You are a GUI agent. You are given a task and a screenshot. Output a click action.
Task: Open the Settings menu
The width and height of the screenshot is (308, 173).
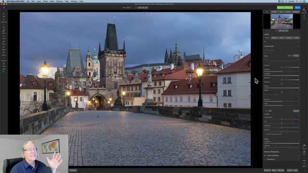[60, 1]
